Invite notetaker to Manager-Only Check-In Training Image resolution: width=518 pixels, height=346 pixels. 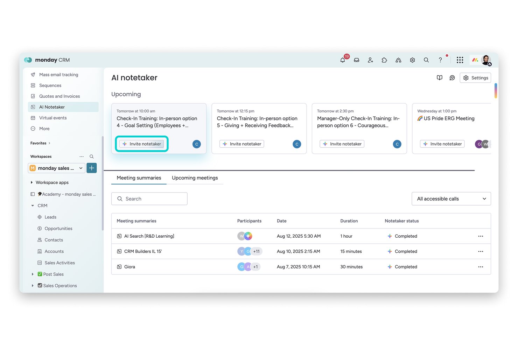tap(342, 144)
